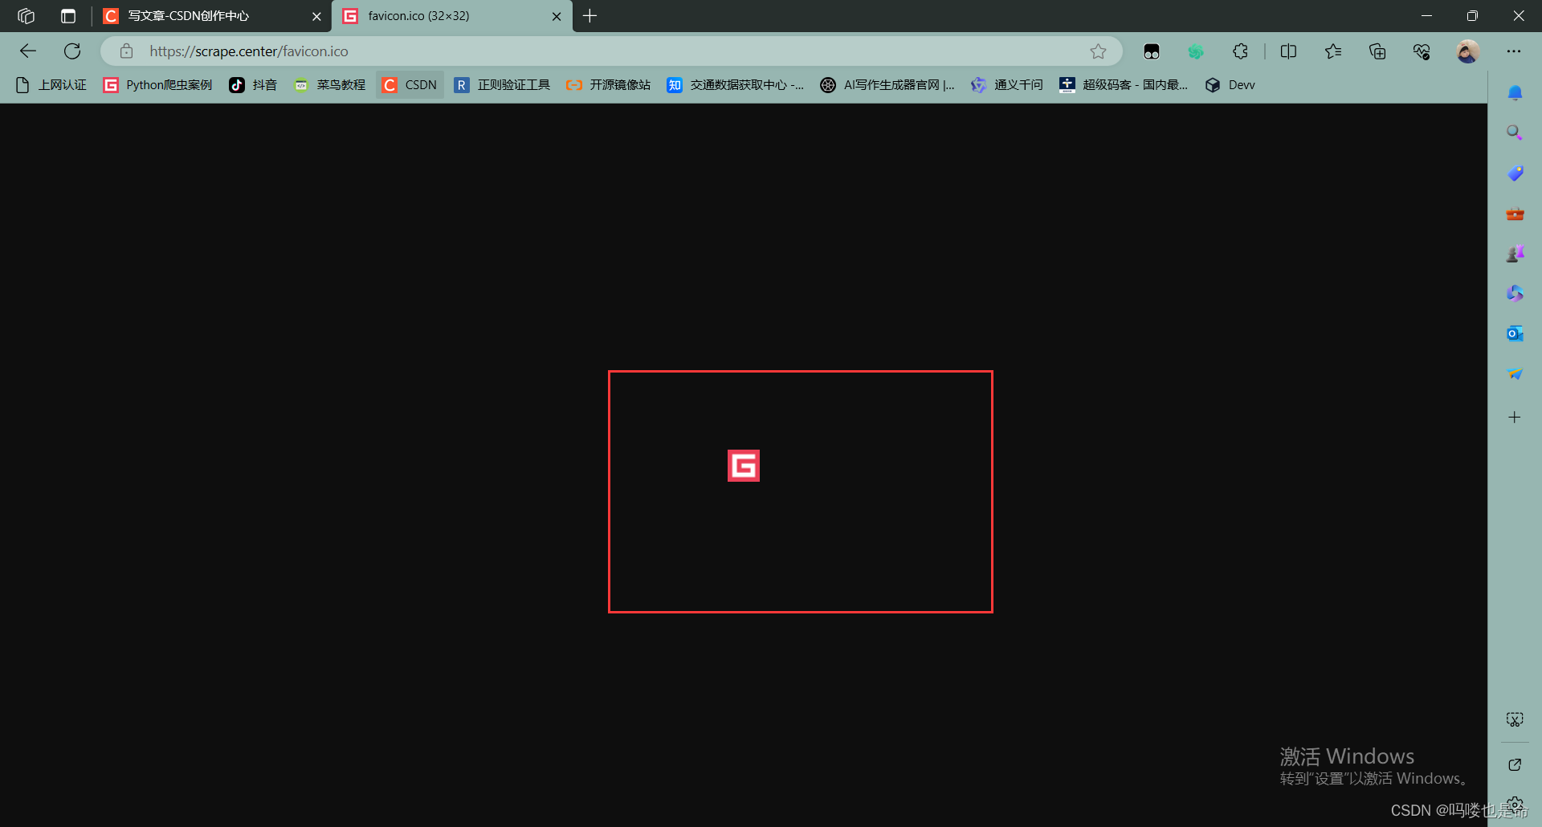Open sidebar Tools briefcase icon
Screen dimensions: 1542x827
click(x=1515, y=214)
